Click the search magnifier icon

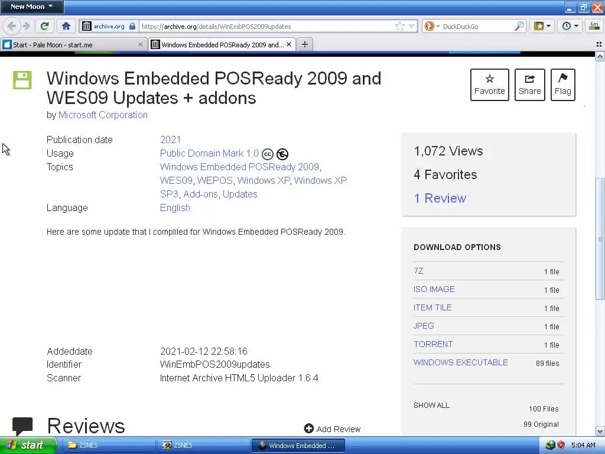coord(519,26)
